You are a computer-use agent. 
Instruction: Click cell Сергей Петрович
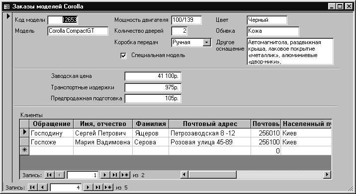tap(103, 133)
